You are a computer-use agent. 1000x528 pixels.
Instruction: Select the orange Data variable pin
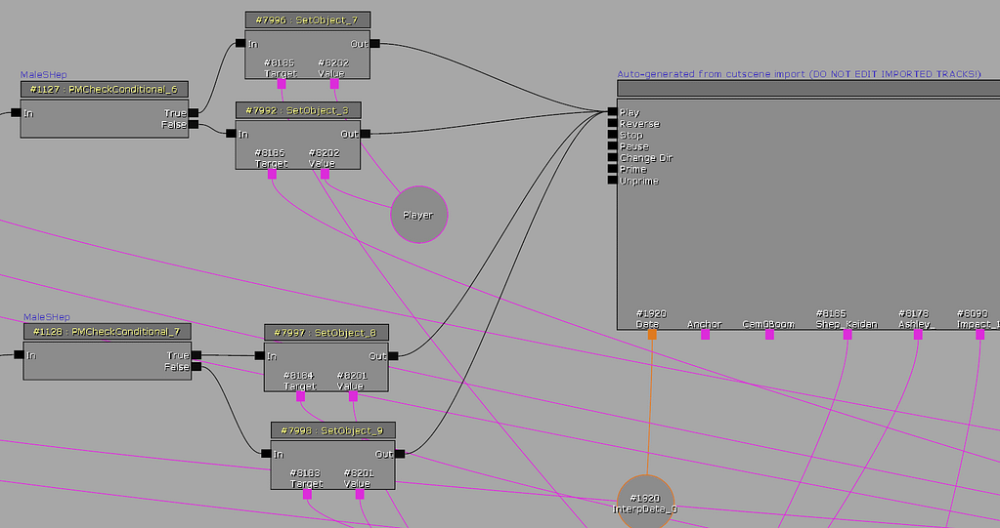(652, 335)
